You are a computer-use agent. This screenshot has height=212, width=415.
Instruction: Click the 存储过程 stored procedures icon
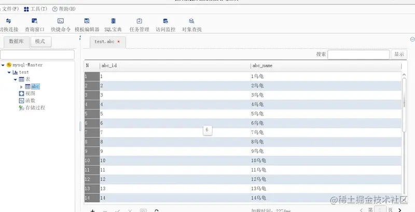(21, 108)
